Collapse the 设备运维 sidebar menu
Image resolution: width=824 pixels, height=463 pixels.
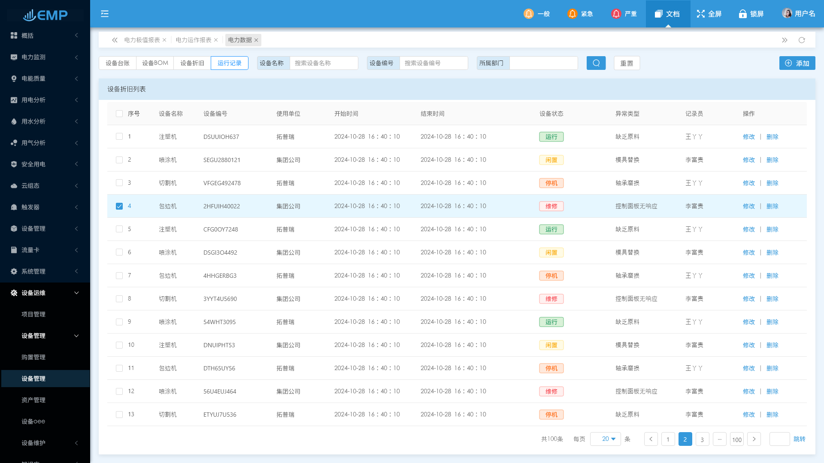45,293
